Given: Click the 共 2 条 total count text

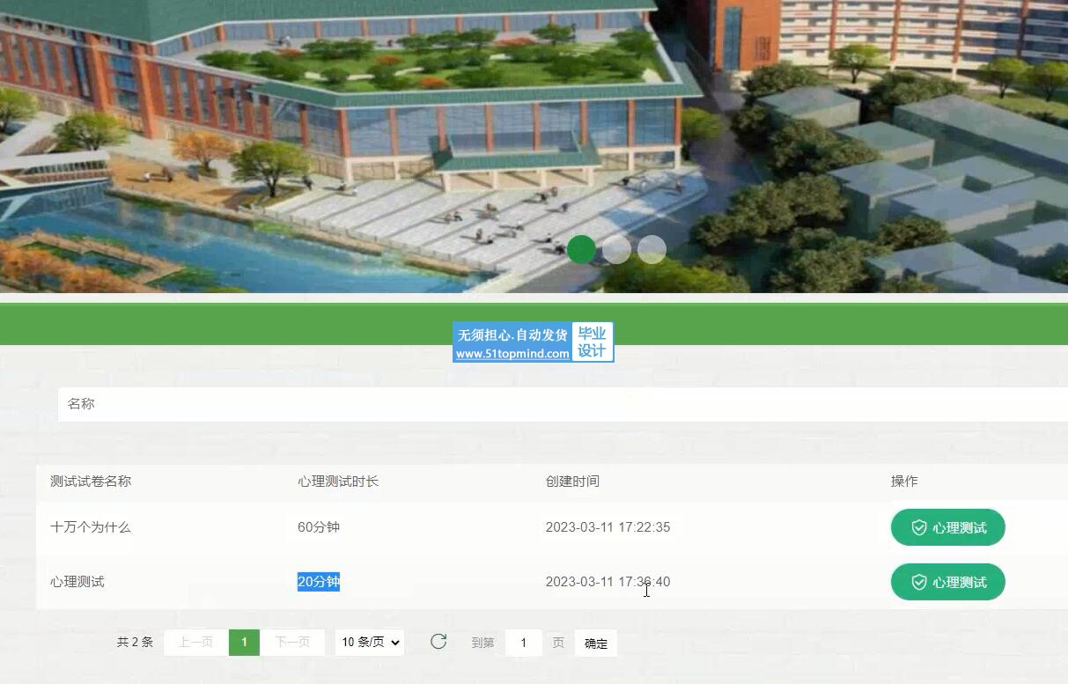Looking at the screenshot, I should (x=135, y=643).
